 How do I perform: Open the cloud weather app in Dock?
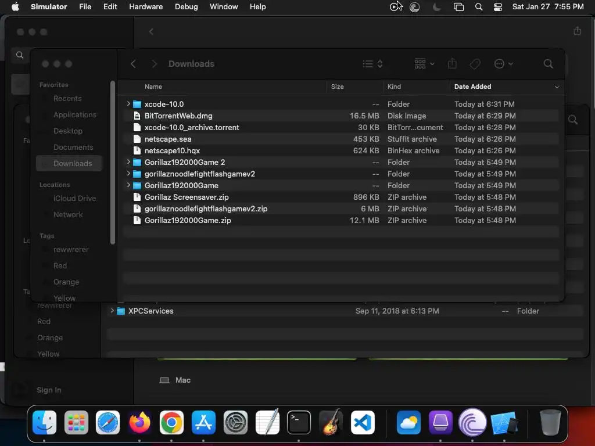tap(408, 423)
